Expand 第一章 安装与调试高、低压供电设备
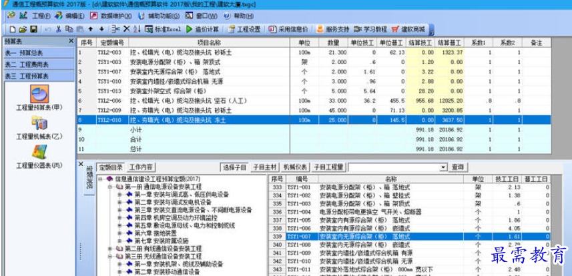Viewport: 572px width, 276px height. 119,194
